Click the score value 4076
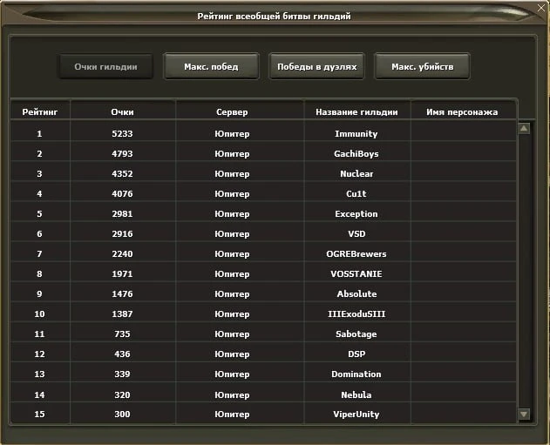550x445 pixels. tap(122, 193)
